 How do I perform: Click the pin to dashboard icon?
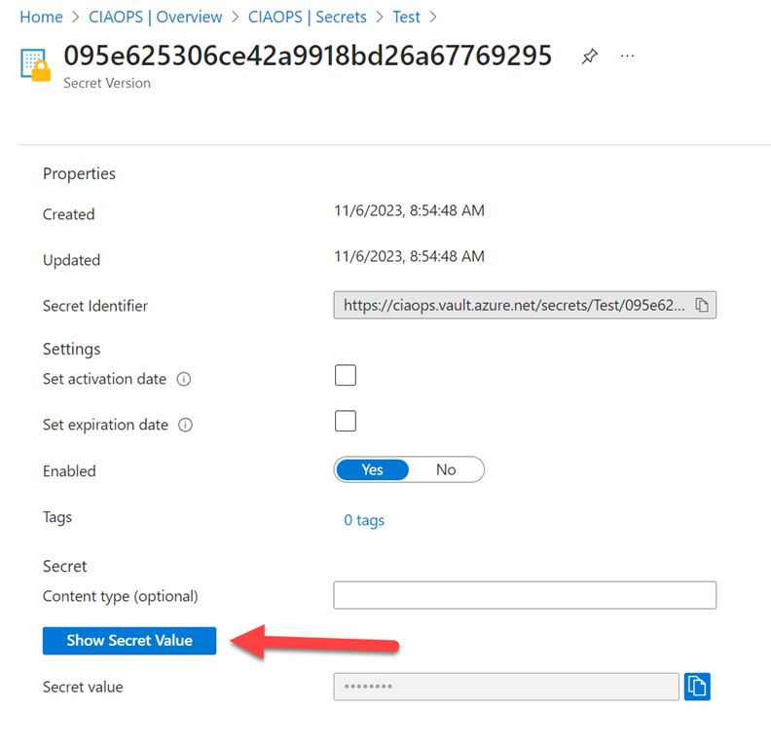[589, 56]
